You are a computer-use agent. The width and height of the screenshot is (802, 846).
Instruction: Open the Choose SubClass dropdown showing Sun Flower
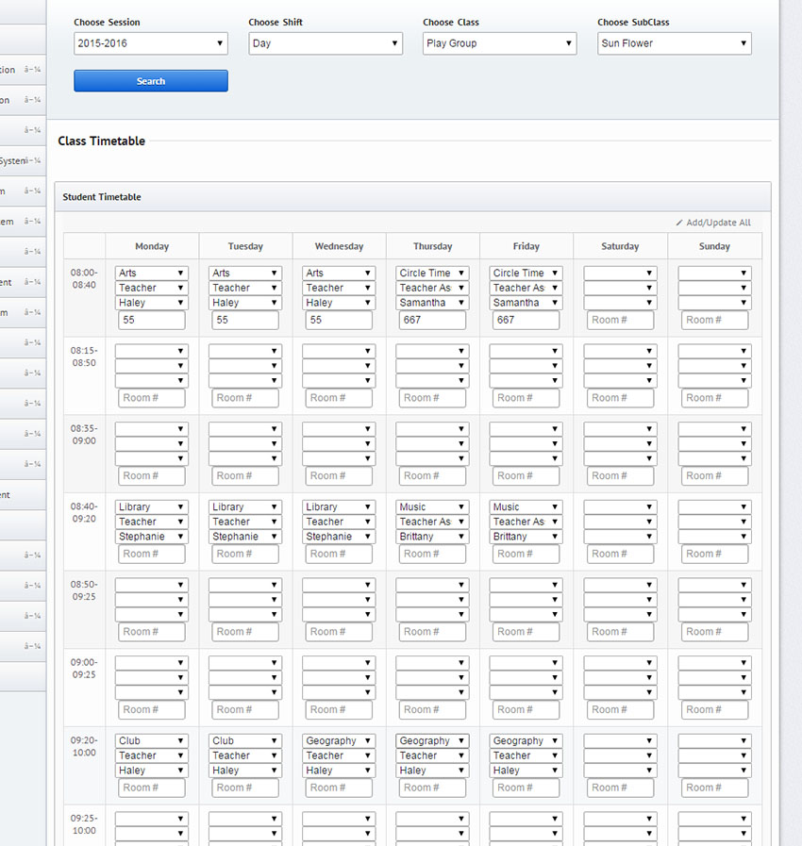(x=674, y=43)
